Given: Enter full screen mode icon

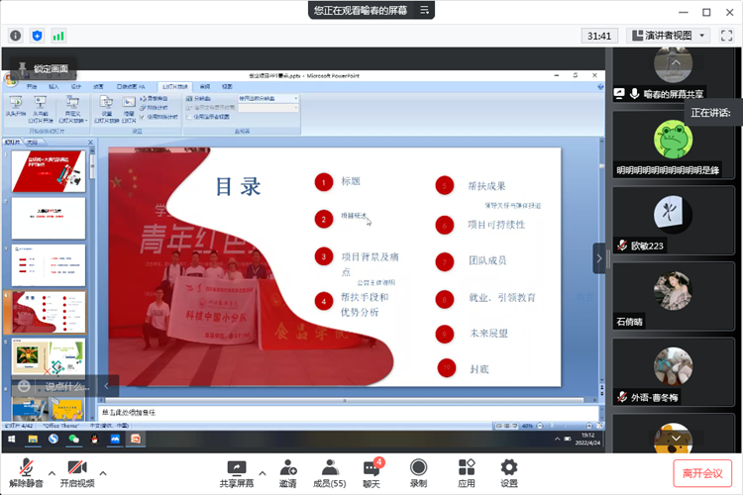Looking at the screenshot, I should pyautogui.click(x=727, y=35).
